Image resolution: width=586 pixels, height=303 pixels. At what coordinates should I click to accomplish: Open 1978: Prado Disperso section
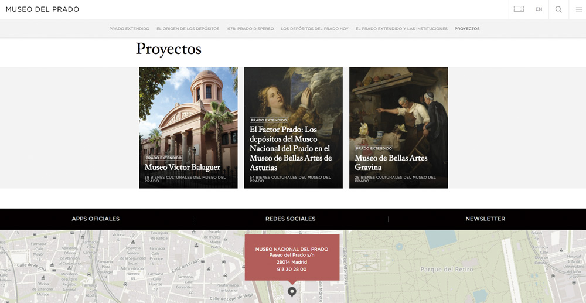pyautogui.click(x=250, y=29)
